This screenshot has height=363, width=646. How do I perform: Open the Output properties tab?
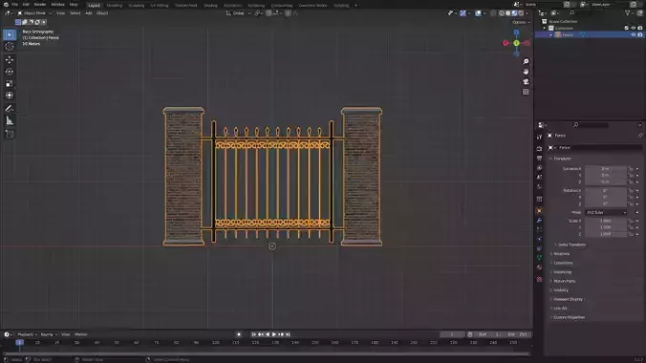click(x=539, y=159)
